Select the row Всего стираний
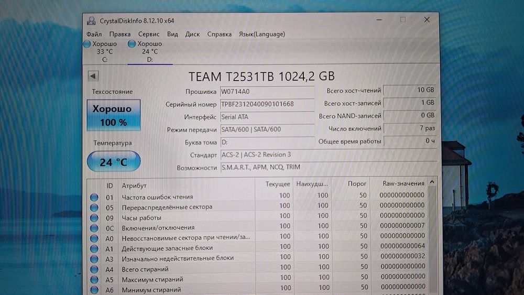524x295 pixels. click(257, 268)
